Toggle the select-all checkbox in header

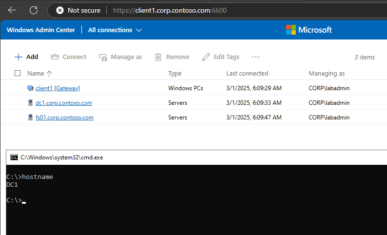[x=18, y=74]
